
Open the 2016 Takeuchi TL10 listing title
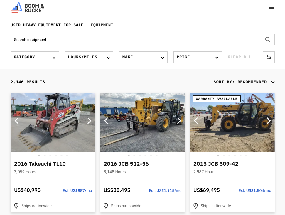click(40, 164)
